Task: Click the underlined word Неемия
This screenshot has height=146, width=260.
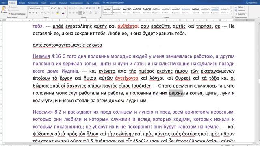Action: click(x=41, y=56)
